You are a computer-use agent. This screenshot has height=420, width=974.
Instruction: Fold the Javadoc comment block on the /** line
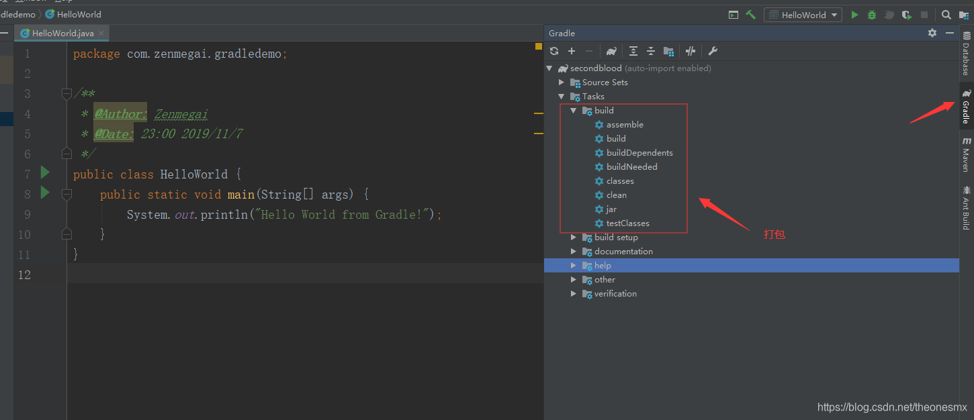click(67, 94)
